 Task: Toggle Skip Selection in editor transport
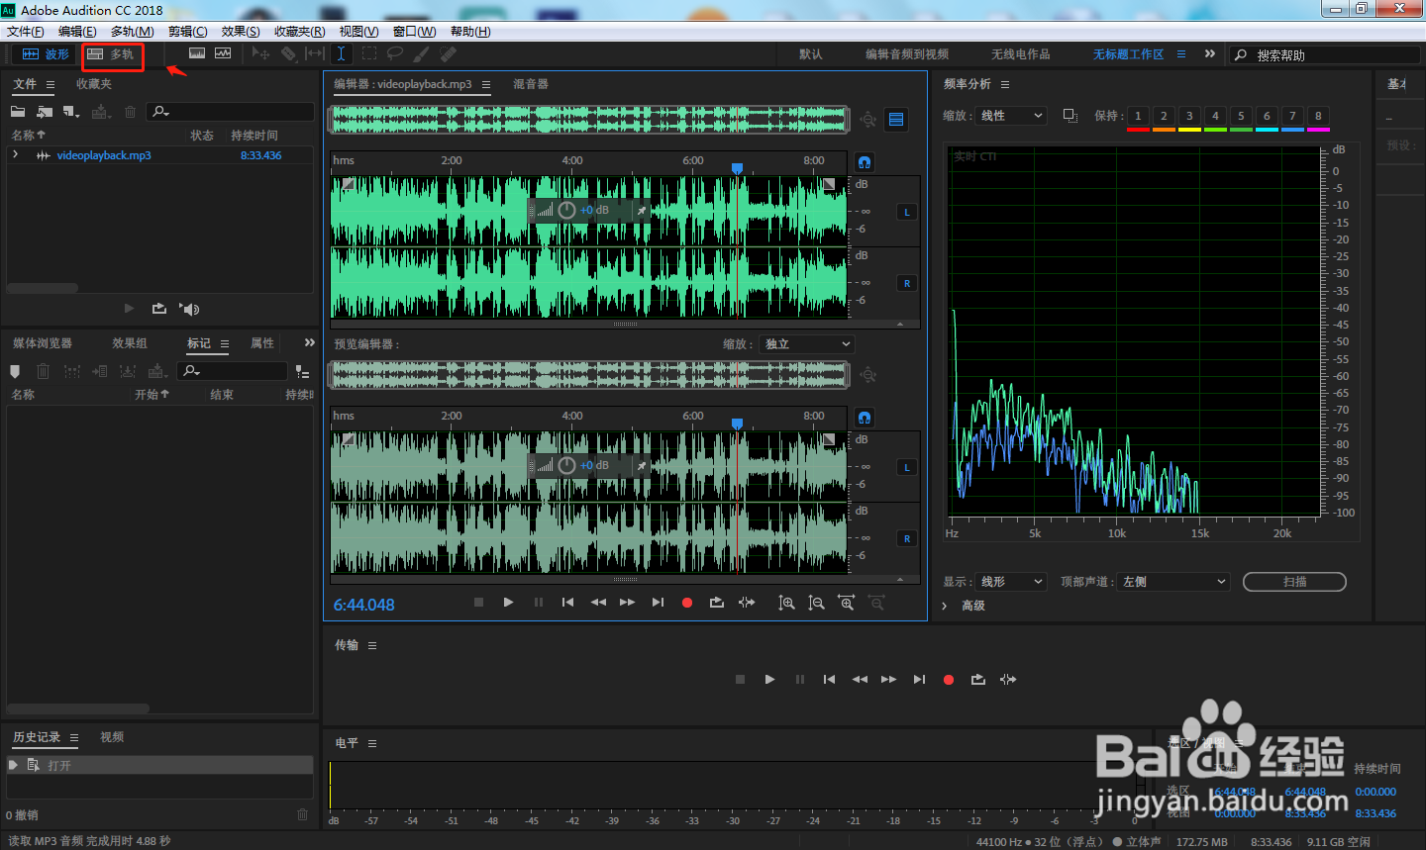tap(747, 603)
